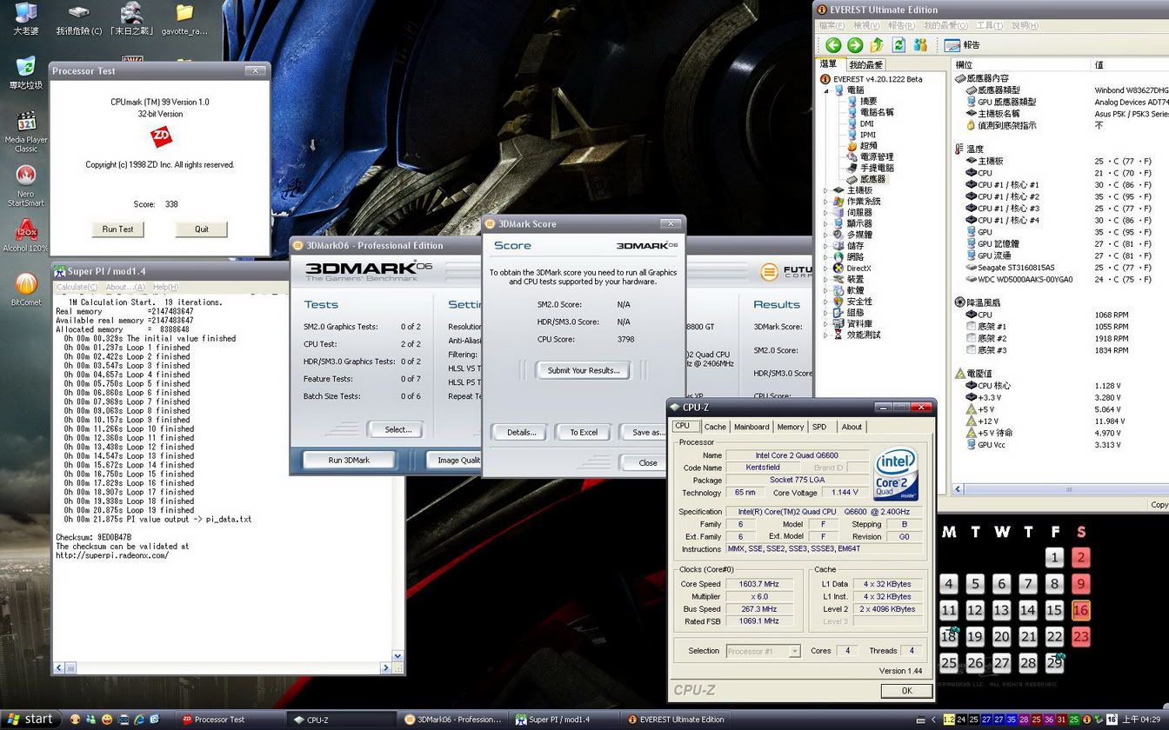Click the Back arrow in EVEREST toolbar
Viewport: 1169px width, 730px height.
pos(833,45)
